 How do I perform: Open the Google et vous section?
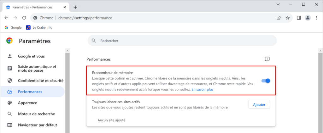pos(31,56)
